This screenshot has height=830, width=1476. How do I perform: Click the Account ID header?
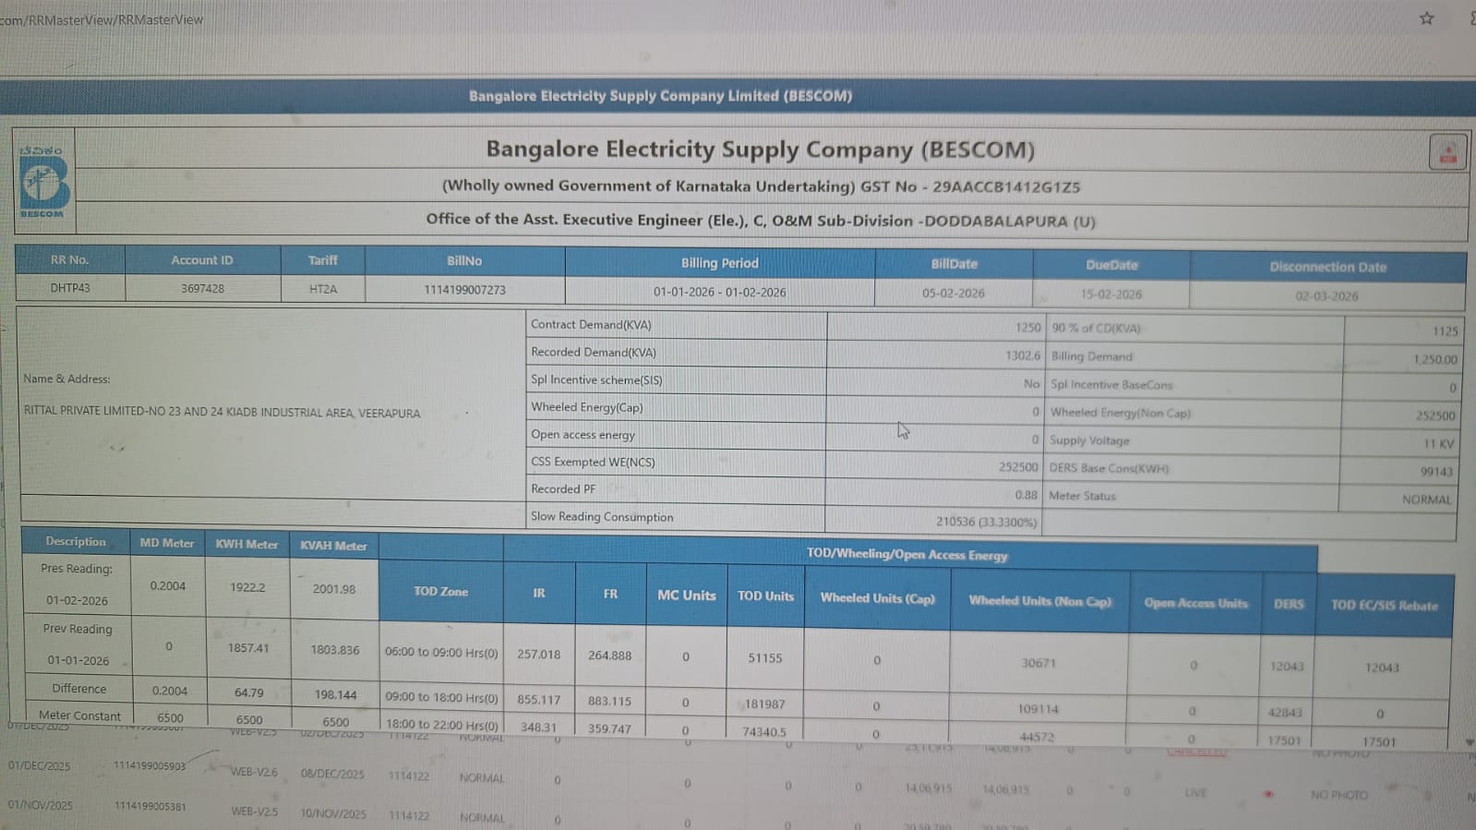point(202,260)
